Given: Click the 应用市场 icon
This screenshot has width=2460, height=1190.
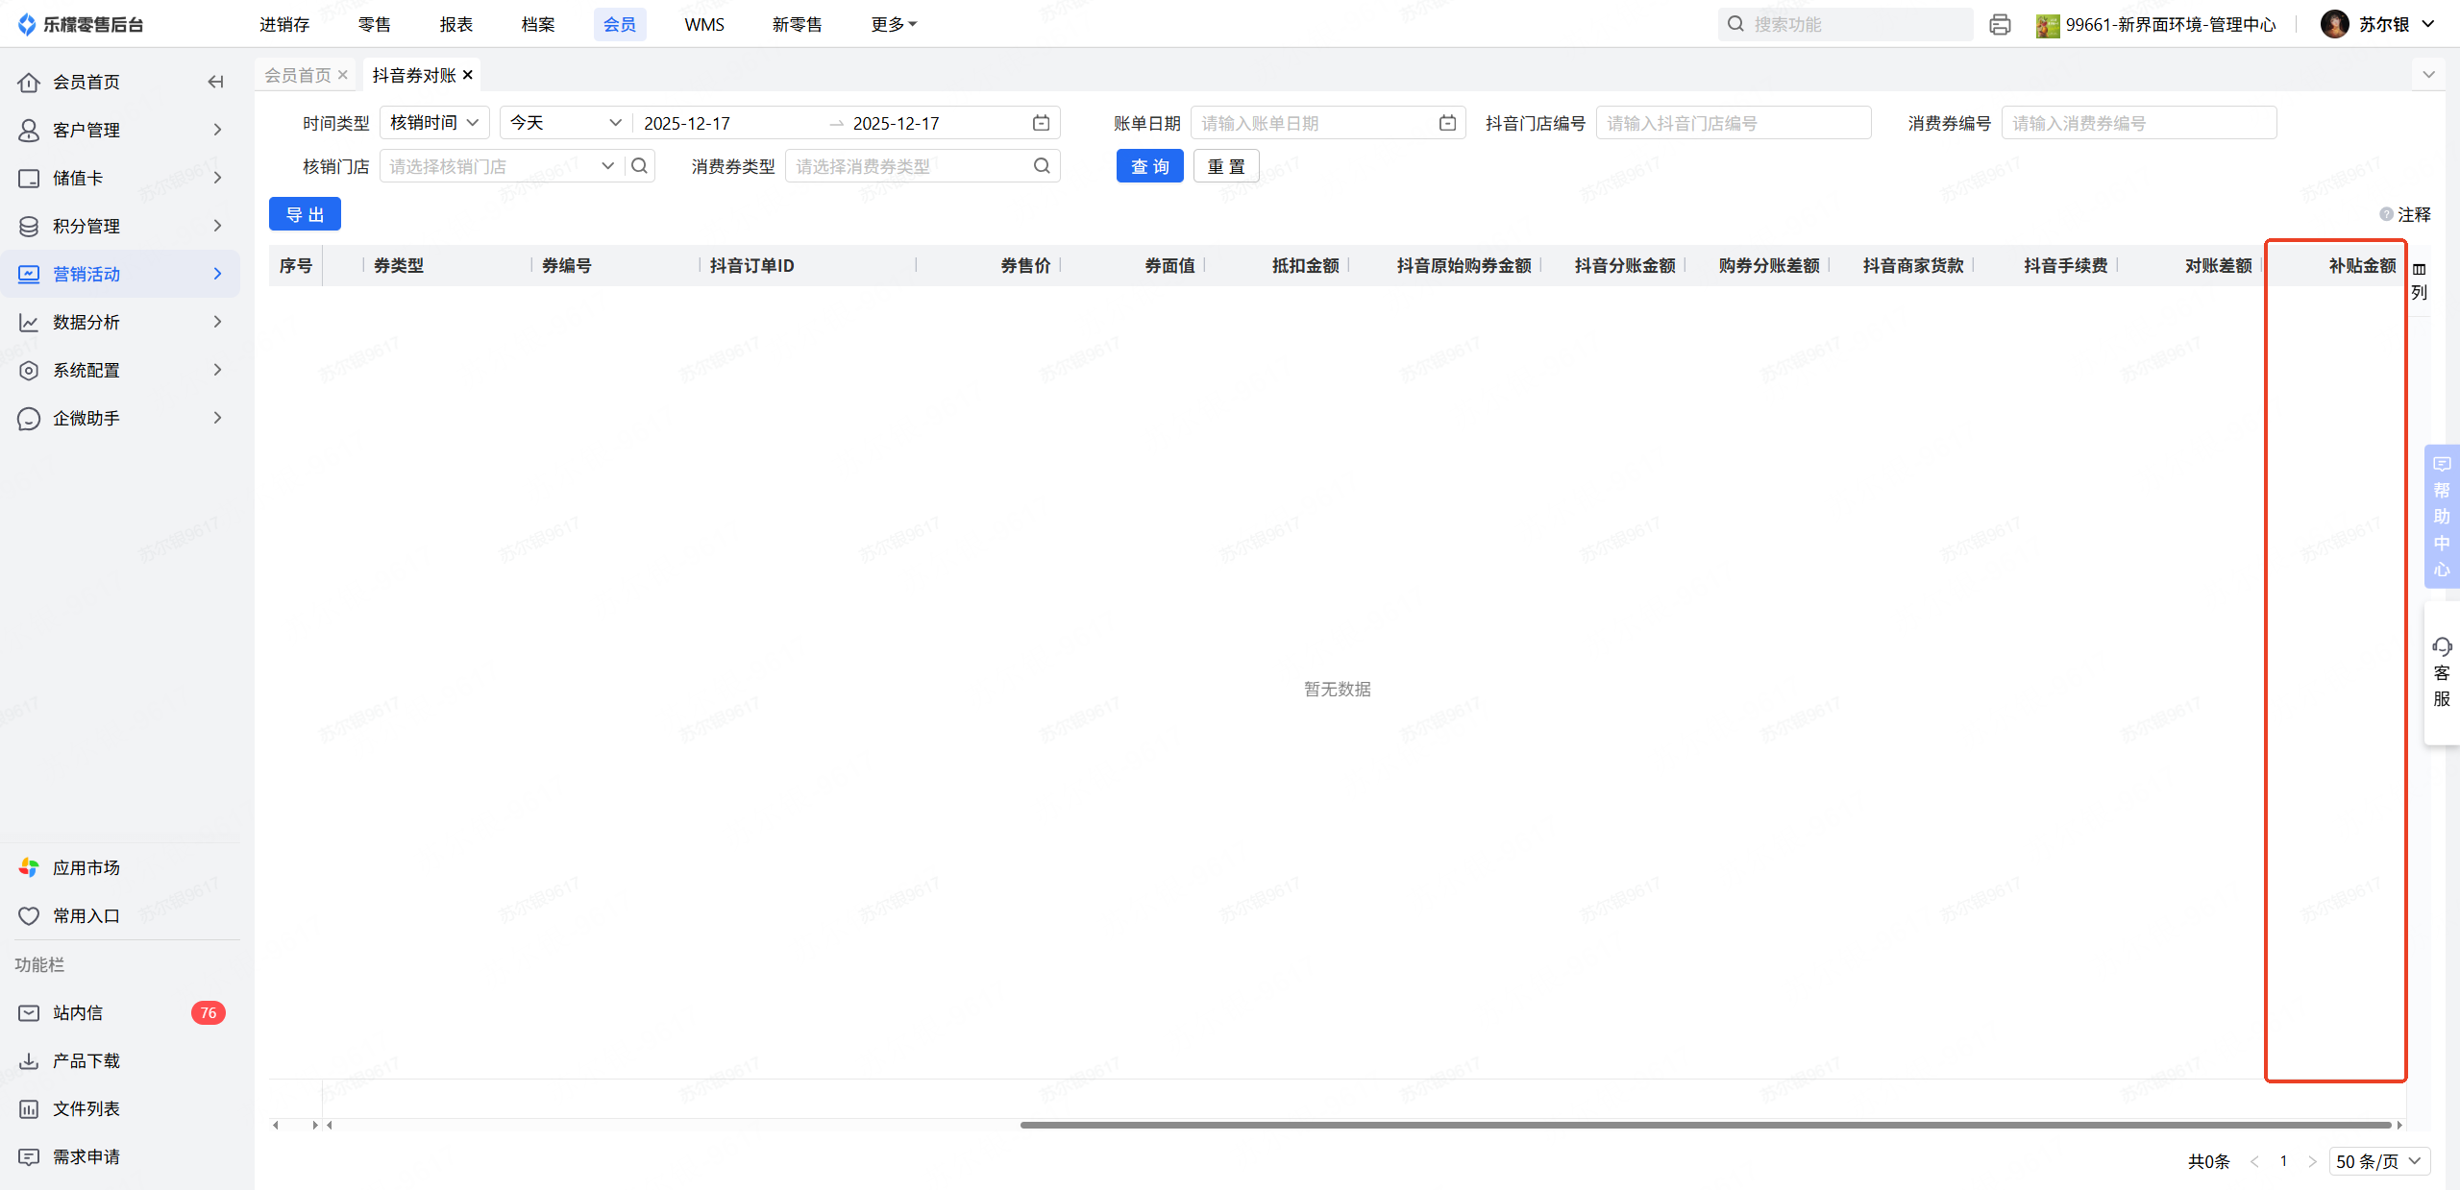Looking at the screenshot, I should (x=29, y=867).
